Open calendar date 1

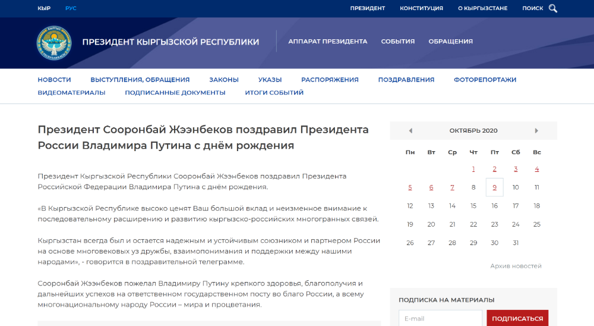tap(473, 169)
